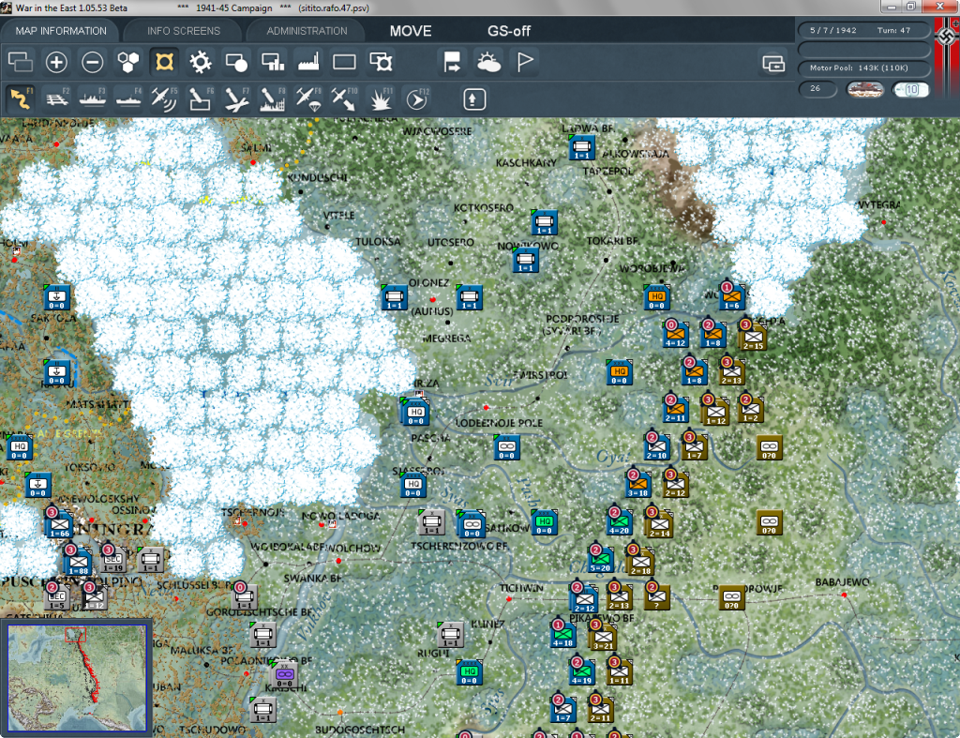Select the 3=21 Soviet unit counter
The height and width of the screenshot is (738, 960).
click(x=603, y=637)
